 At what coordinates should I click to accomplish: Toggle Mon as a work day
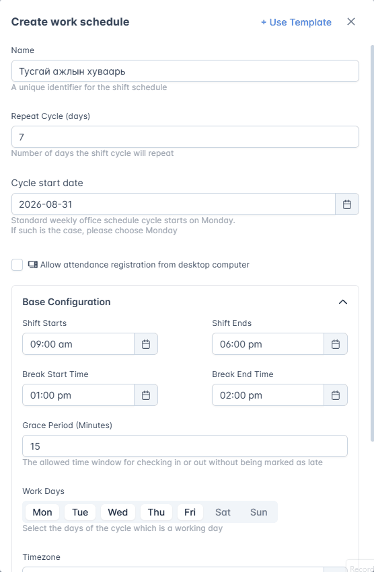(42, 512)
